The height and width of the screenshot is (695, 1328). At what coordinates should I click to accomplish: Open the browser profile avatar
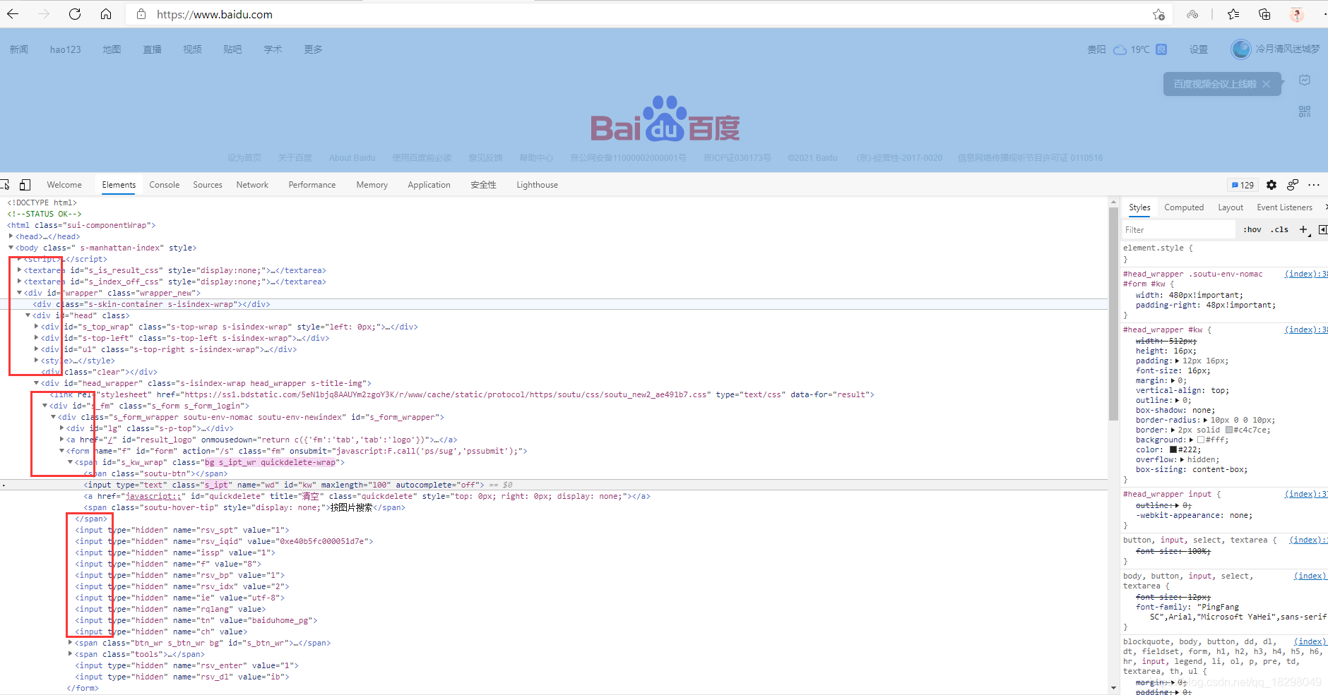tap(1297, 14)
